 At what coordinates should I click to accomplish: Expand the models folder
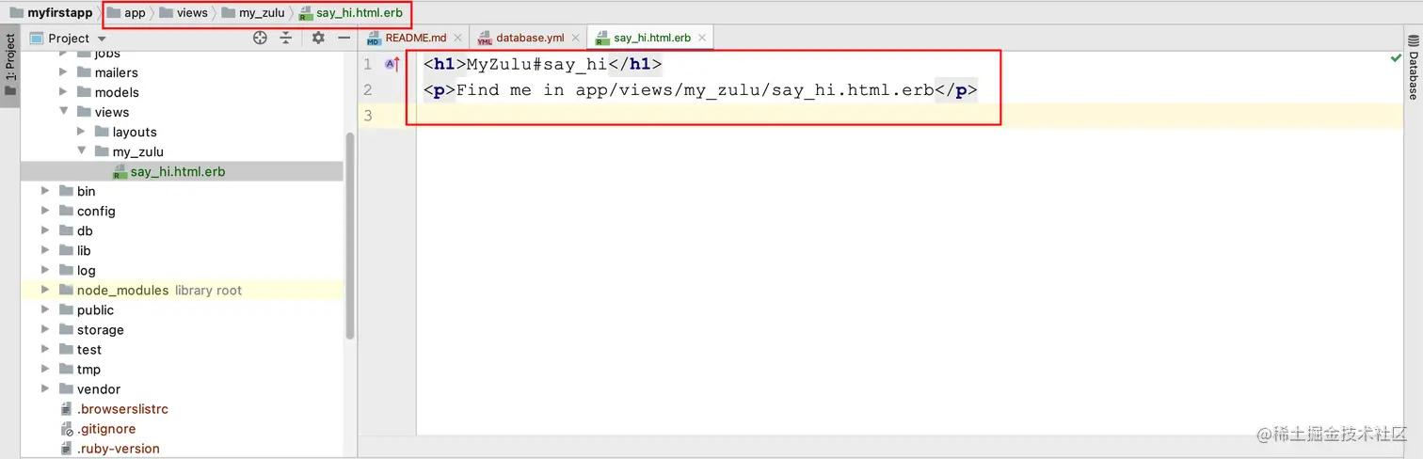point(63,92)
